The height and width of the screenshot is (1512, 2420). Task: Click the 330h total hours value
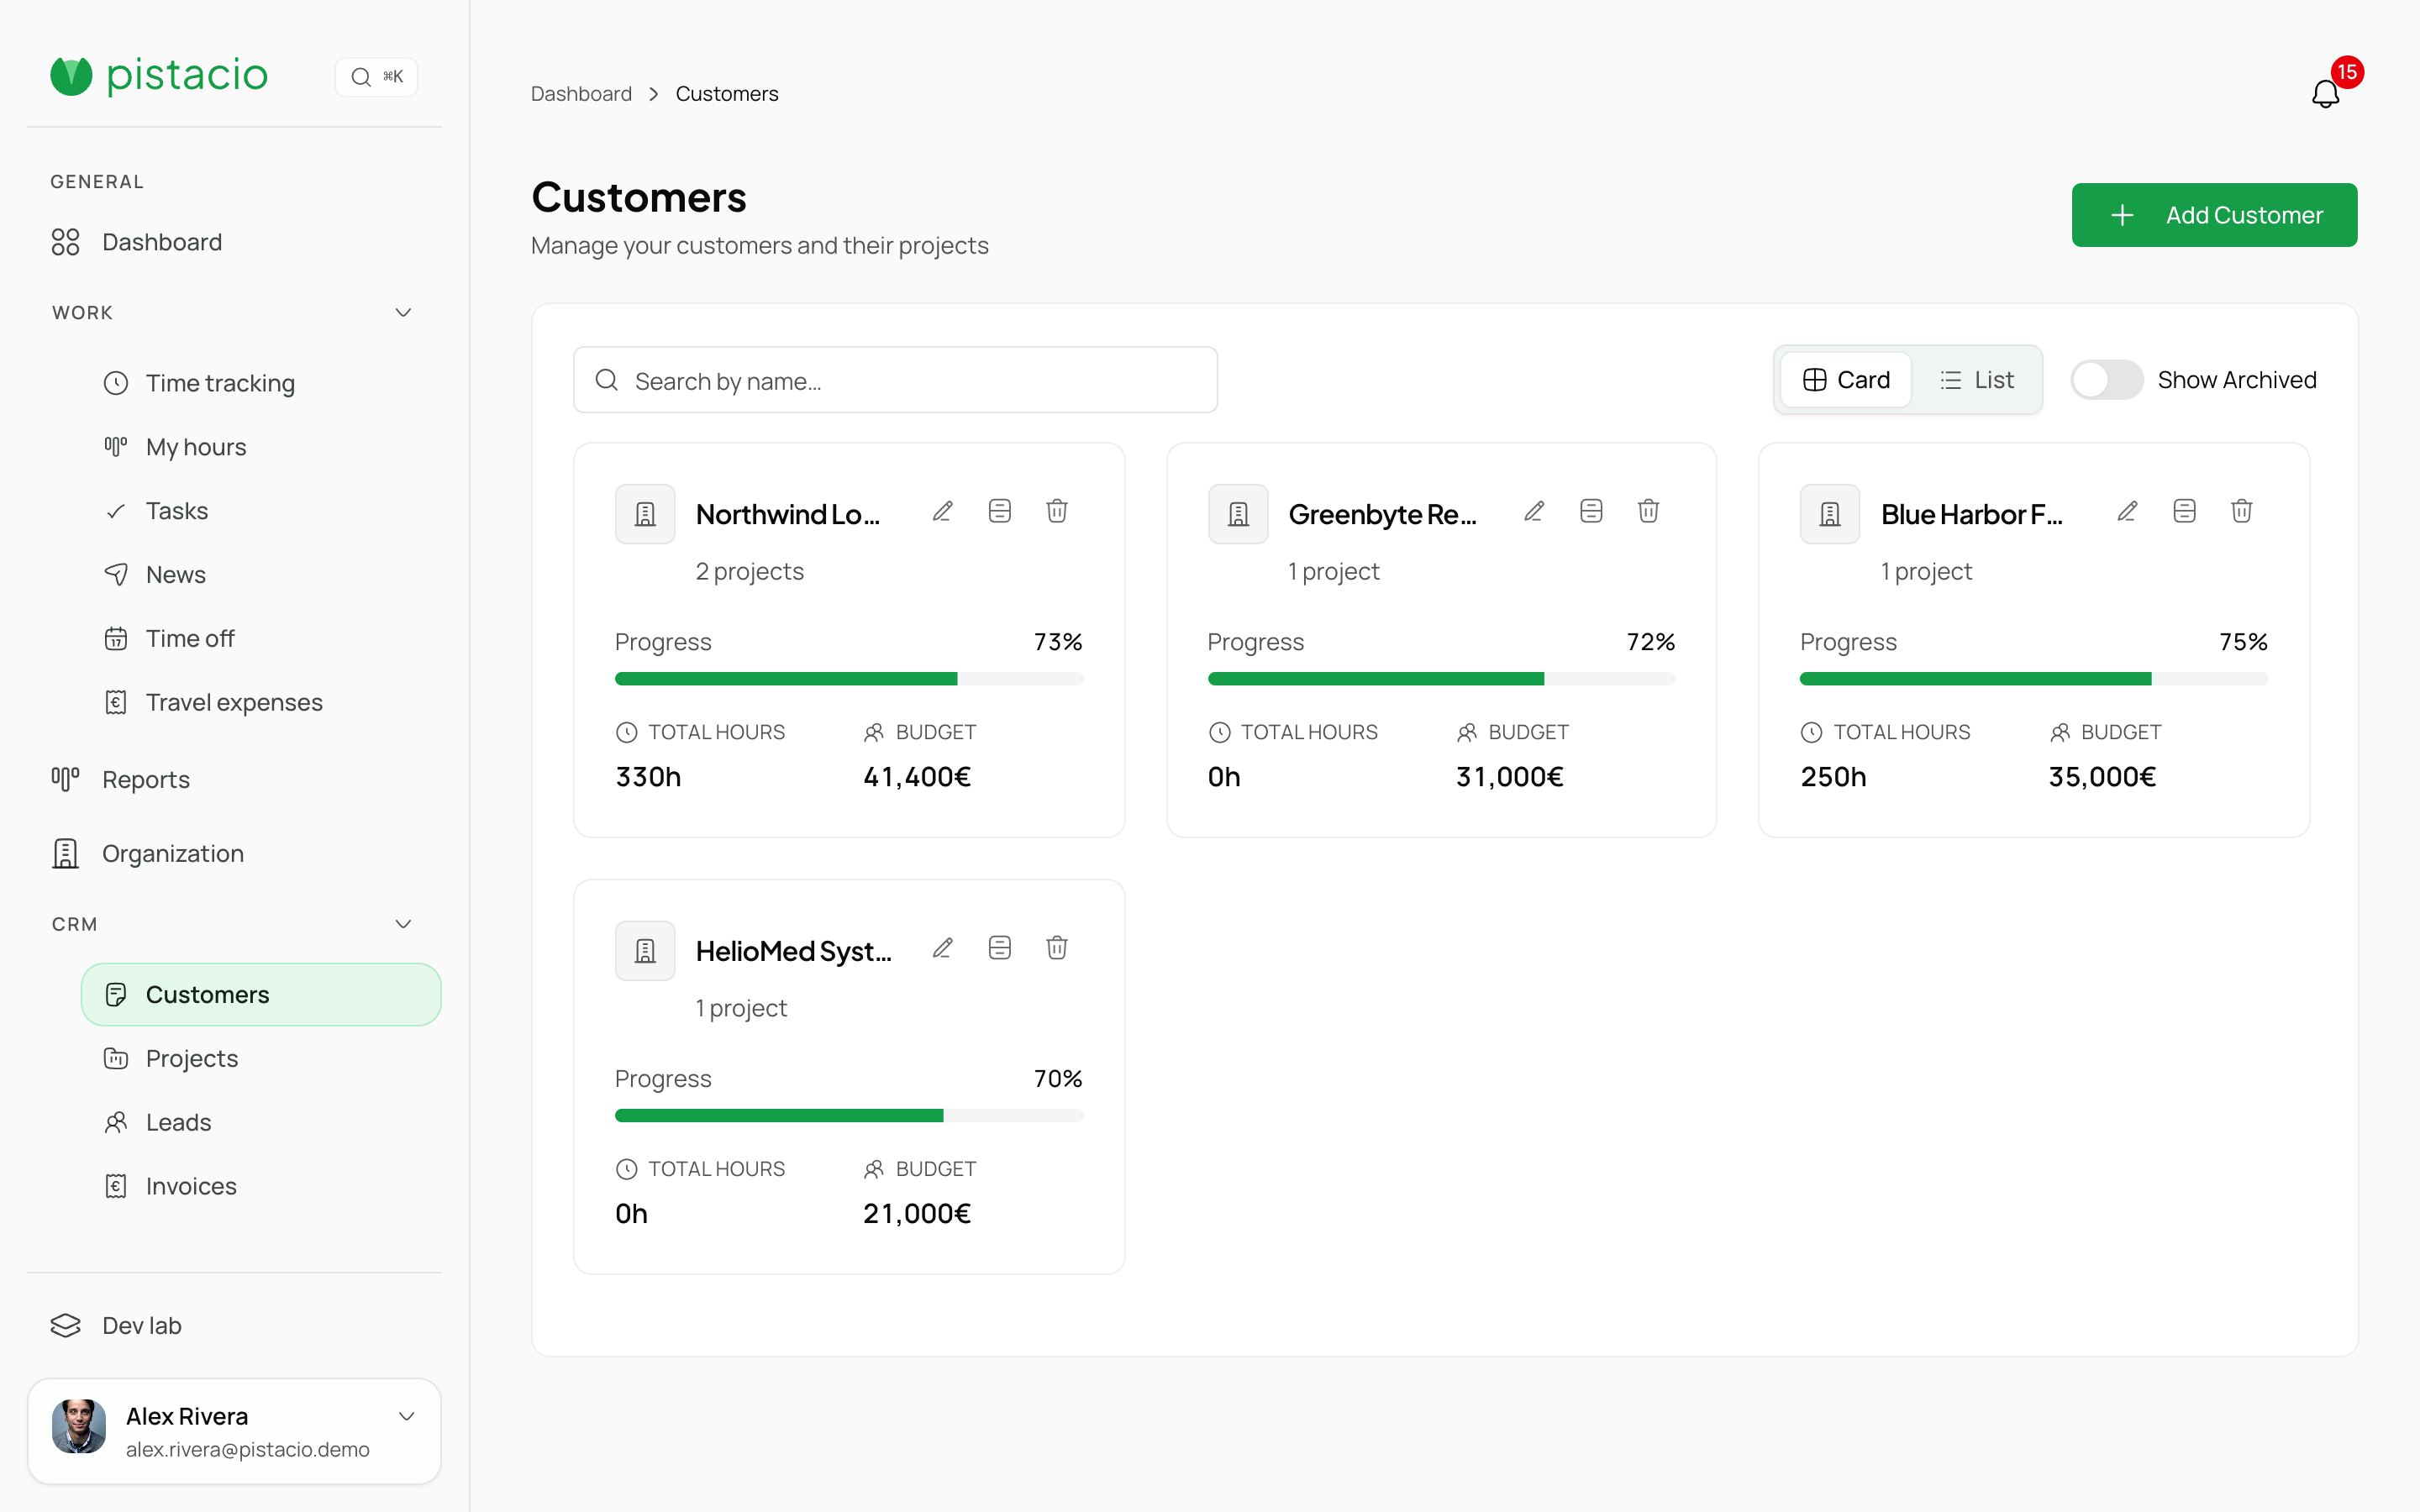click(x=648, y=777)
